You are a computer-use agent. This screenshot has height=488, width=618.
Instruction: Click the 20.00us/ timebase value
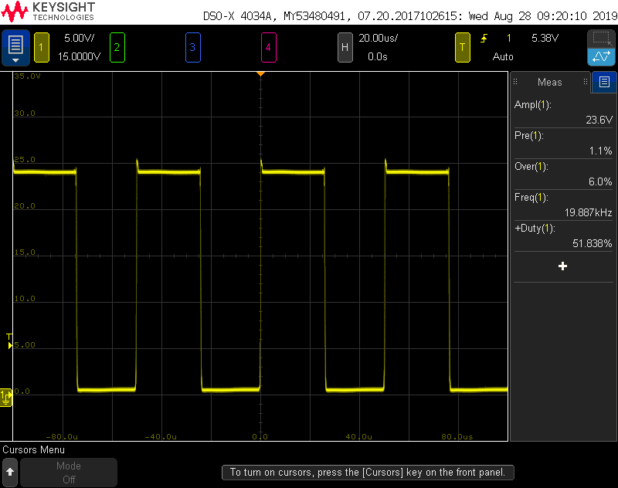pyautogui.click(x=378, y=38)
